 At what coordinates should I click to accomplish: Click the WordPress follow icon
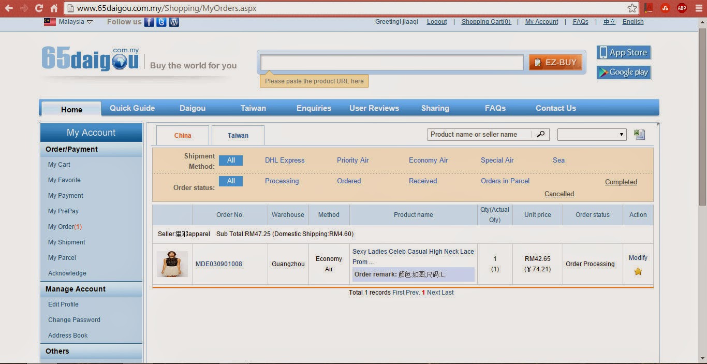click(174, 22)
